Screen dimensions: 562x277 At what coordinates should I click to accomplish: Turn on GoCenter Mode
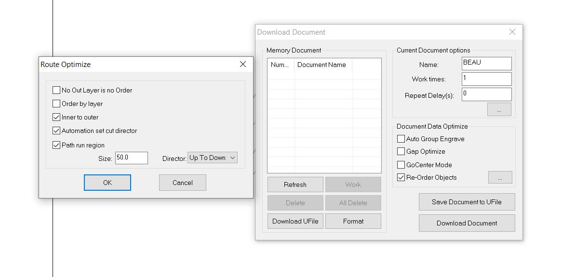click(401, 165)
